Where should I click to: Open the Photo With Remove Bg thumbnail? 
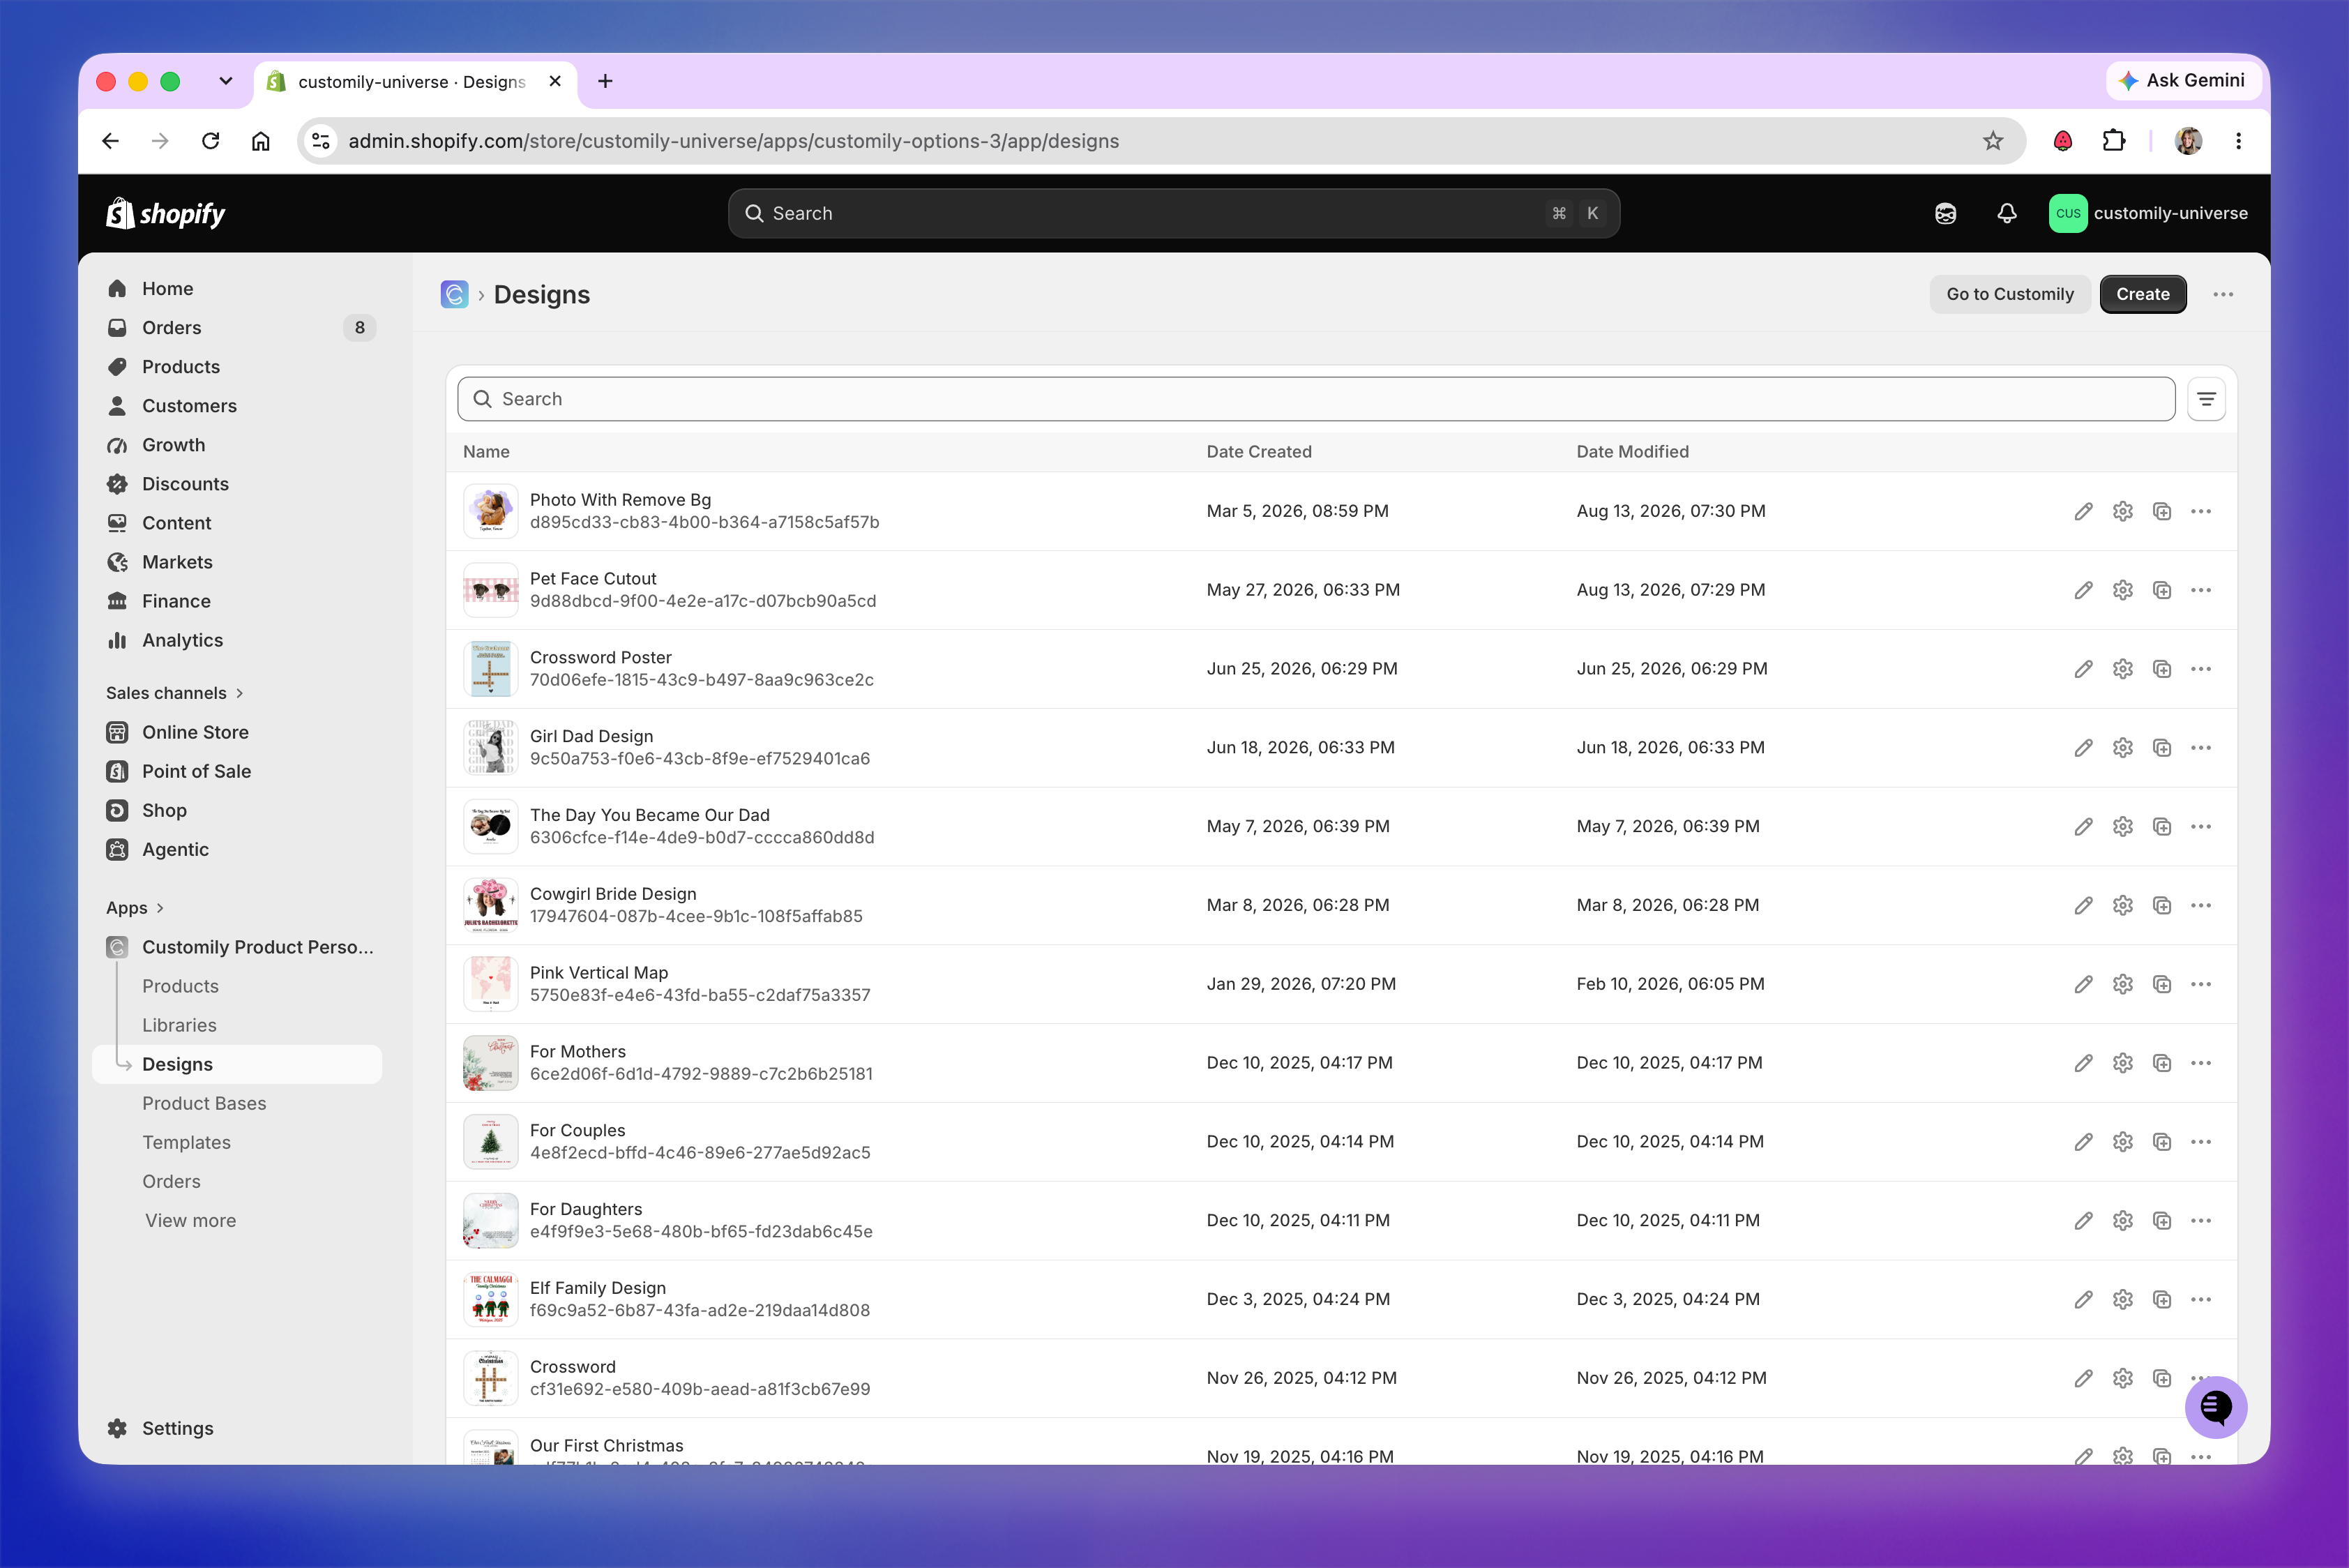[x=490, y=511]
